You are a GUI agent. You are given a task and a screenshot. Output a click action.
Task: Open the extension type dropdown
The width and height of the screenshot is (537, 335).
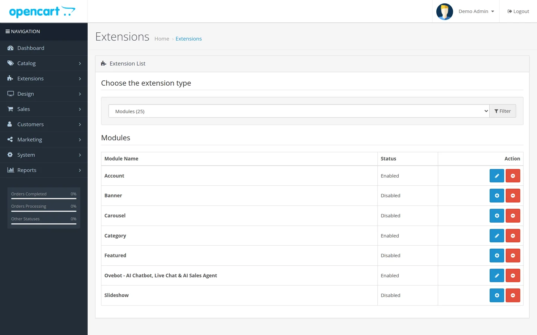coord(299,111)
